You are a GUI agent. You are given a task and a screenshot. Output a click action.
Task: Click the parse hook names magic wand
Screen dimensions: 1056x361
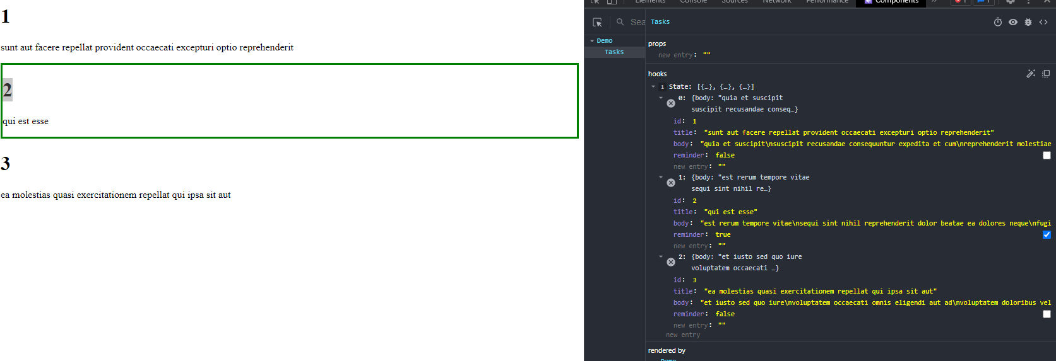tap(1031, 74)
